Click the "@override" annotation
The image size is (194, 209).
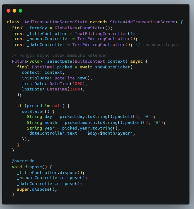23,161
